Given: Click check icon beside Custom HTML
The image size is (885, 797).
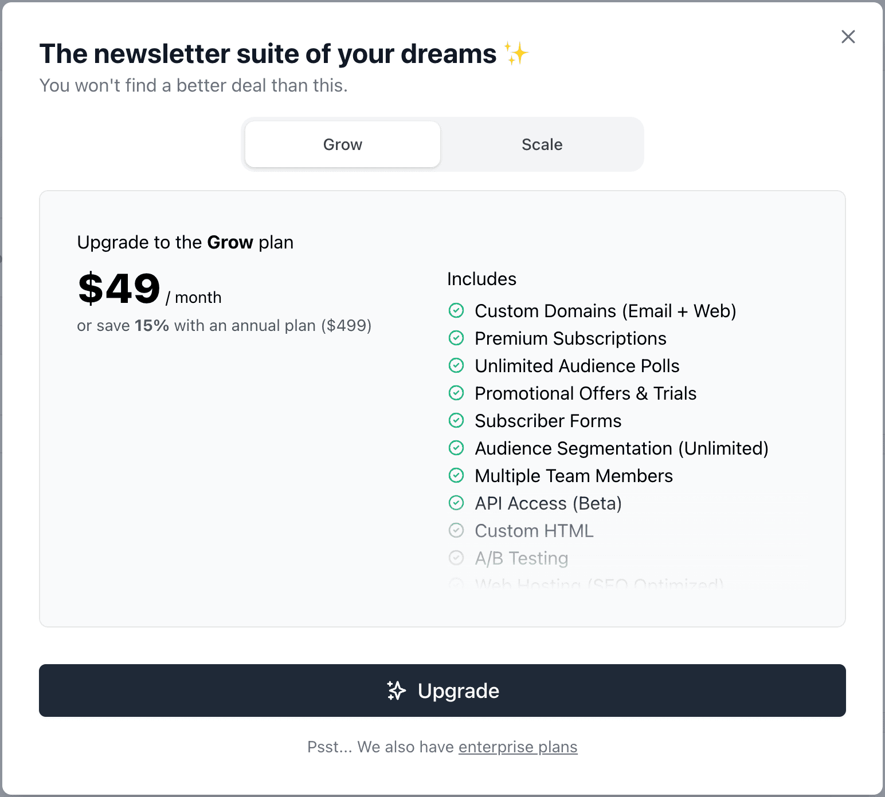Looking at the screenshot, I should coord(456,530).
